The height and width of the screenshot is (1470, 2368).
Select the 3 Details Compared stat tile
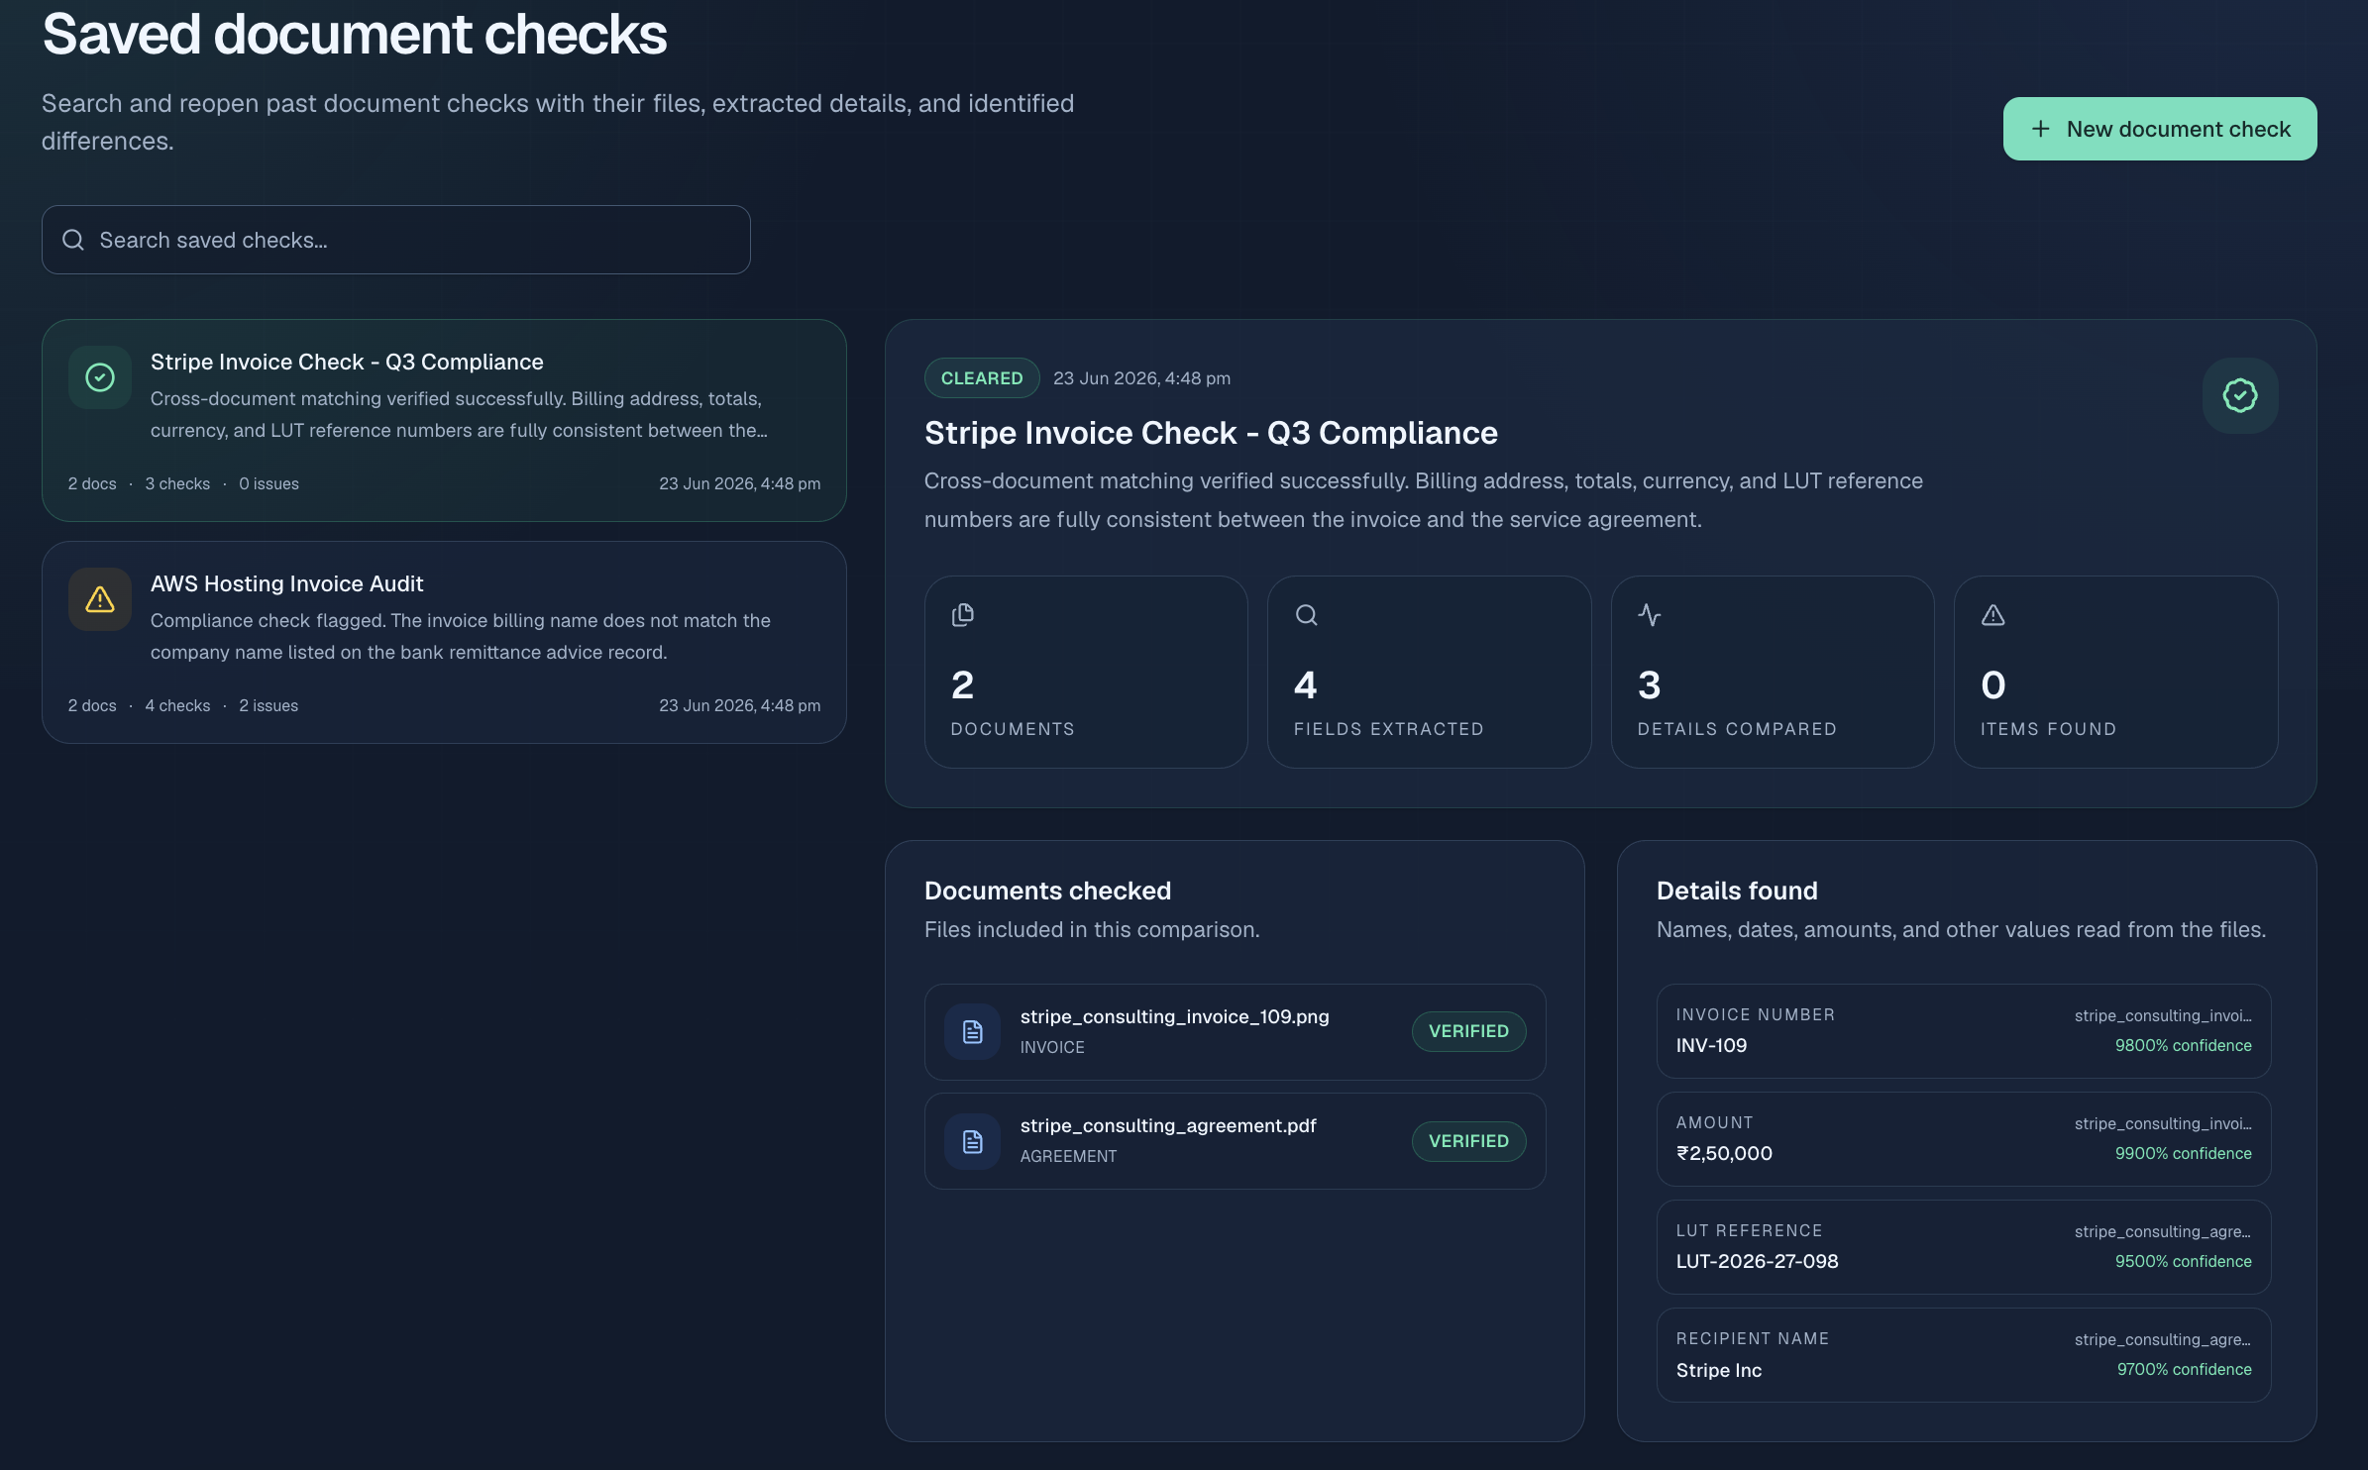coord(1773,672)
